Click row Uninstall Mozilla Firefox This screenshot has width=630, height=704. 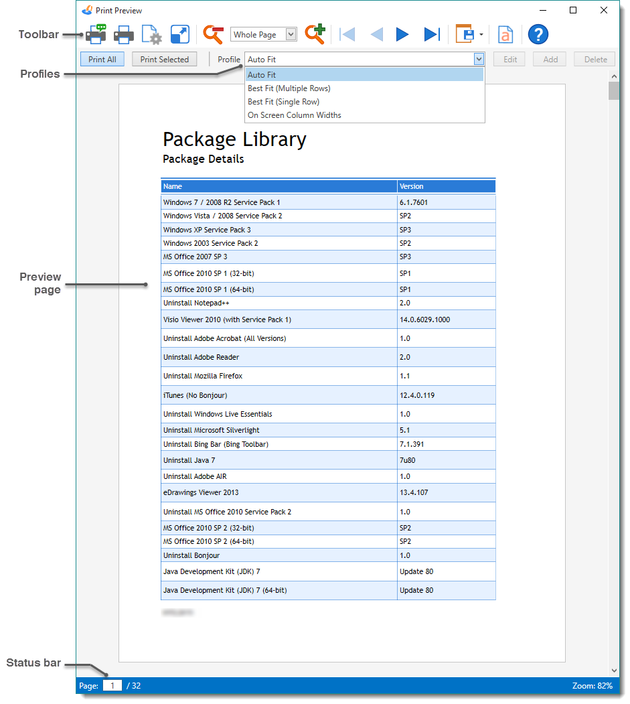(328, 376)
